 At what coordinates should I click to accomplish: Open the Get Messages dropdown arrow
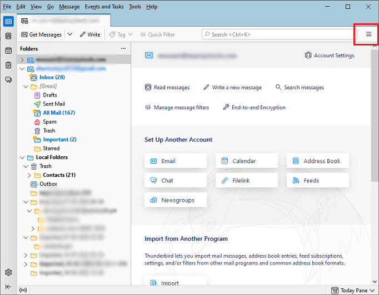click(70, 34)
